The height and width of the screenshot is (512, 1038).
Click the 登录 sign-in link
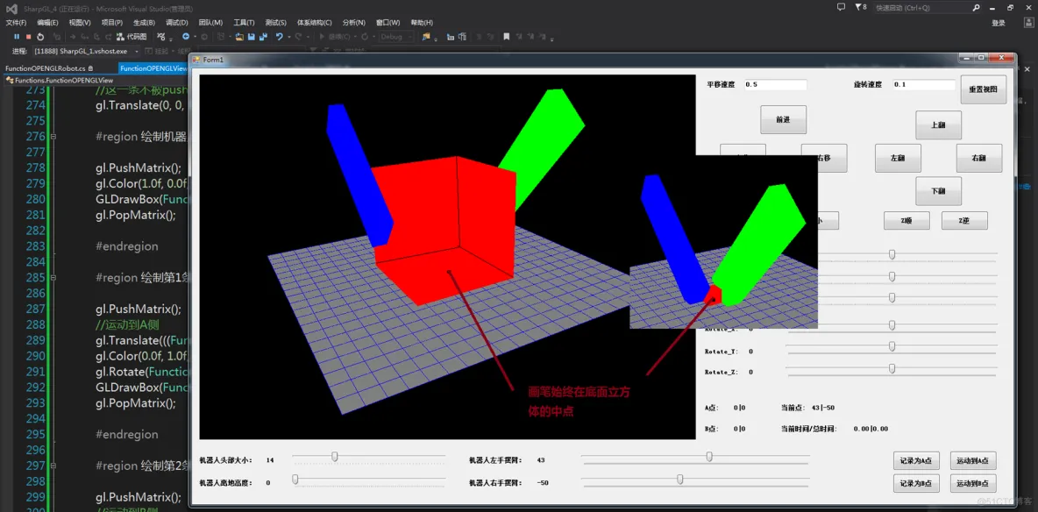999,23
